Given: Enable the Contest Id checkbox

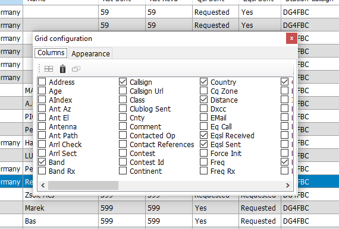Looking at the screenshot, I should 123,162.
